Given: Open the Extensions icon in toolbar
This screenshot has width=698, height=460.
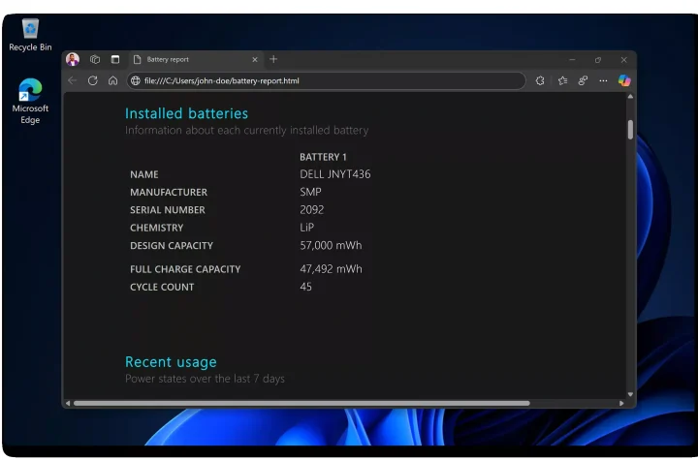Looking at the screenshot, I should (540, 81).
